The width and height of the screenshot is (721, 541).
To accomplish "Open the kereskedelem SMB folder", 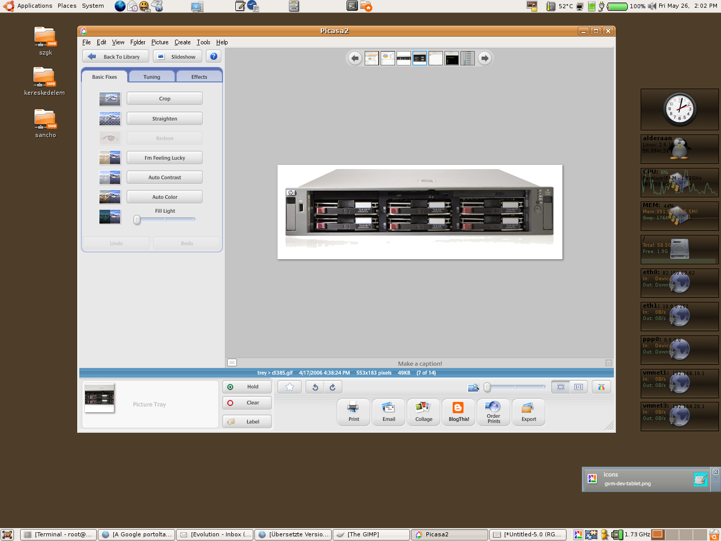I will [x=45, y=81].
